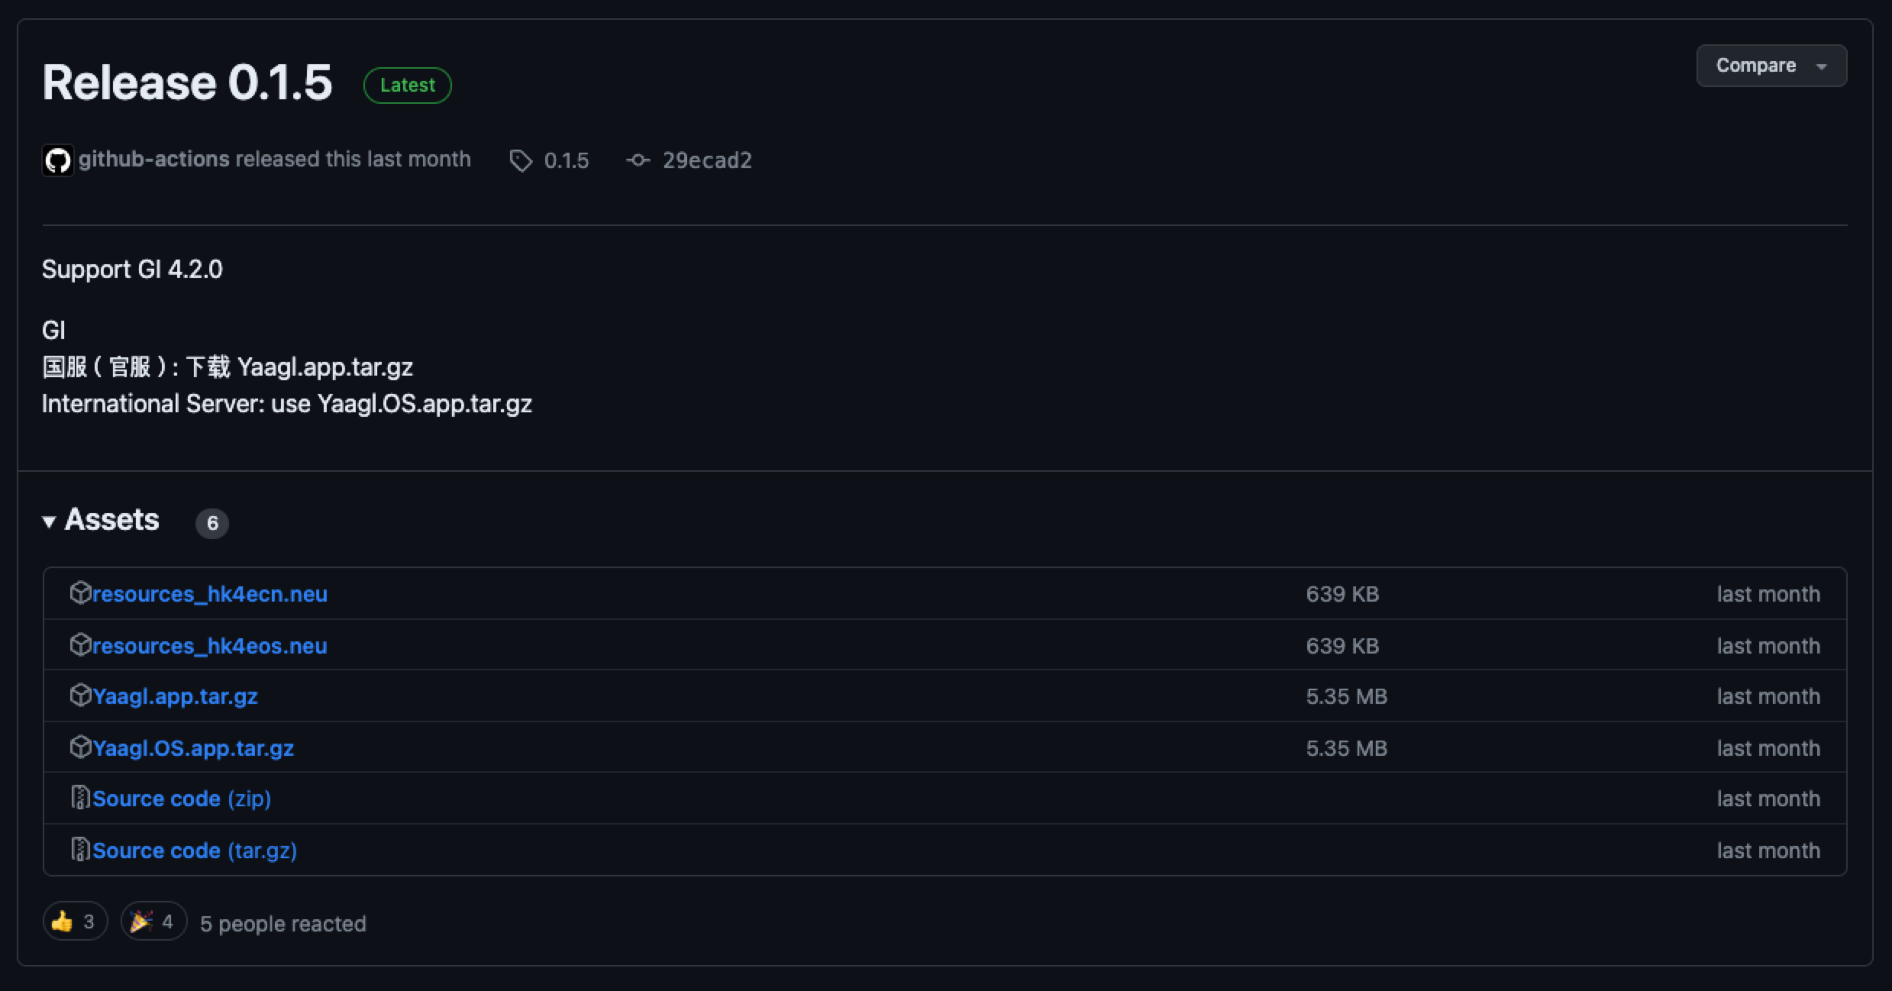Click the package icon beside resources_hk4eos.neu

click(79, 645)
